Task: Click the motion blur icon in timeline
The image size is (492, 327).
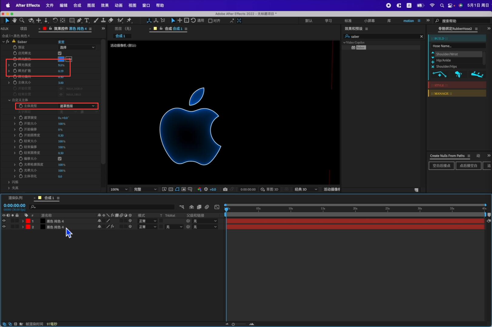Action: point(207,207)
